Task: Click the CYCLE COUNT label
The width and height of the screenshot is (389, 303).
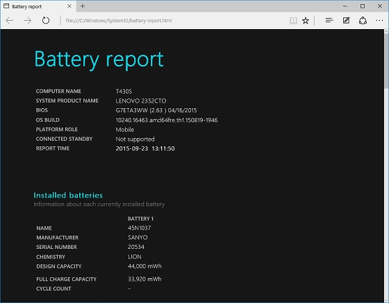Action: coord(53,288)
